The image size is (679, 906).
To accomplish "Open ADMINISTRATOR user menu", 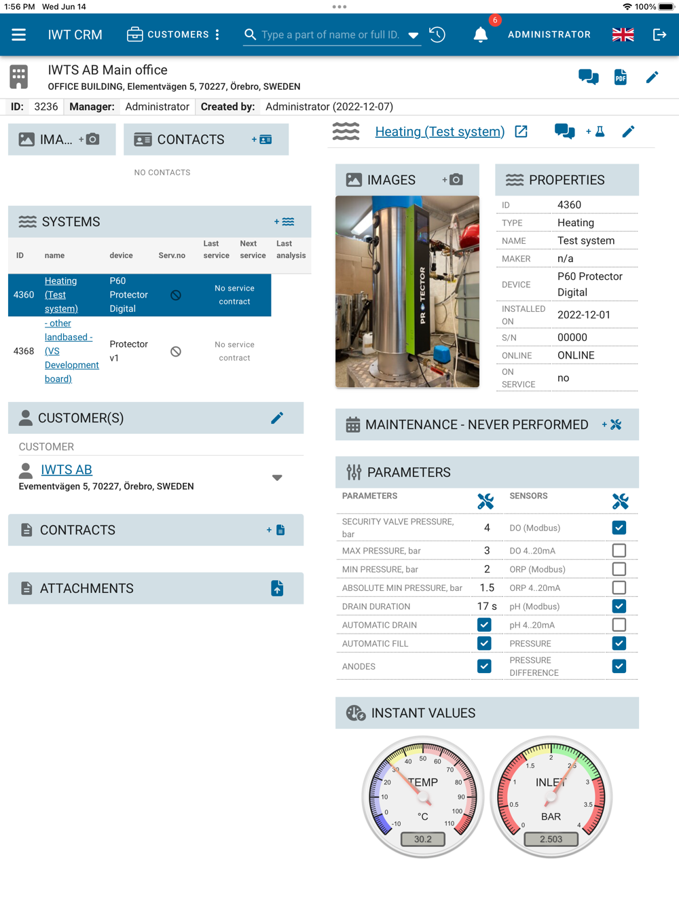I will (549, 35).
